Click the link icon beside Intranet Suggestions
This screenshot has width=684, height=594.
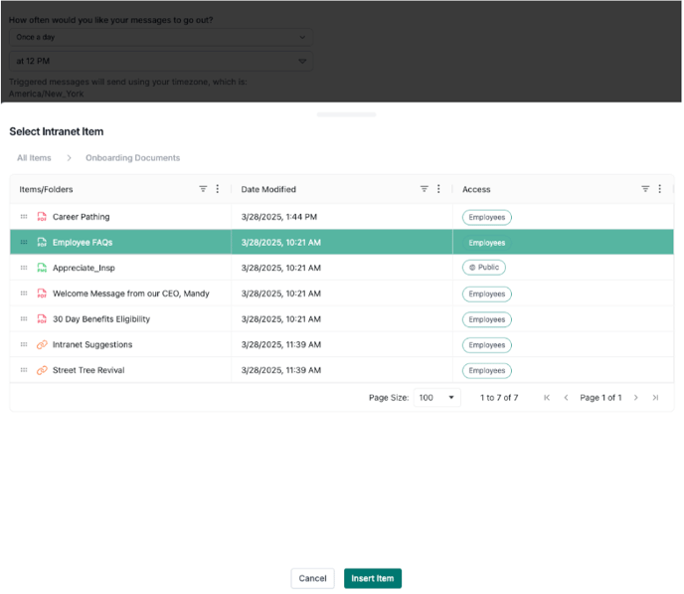pos(42,345)
